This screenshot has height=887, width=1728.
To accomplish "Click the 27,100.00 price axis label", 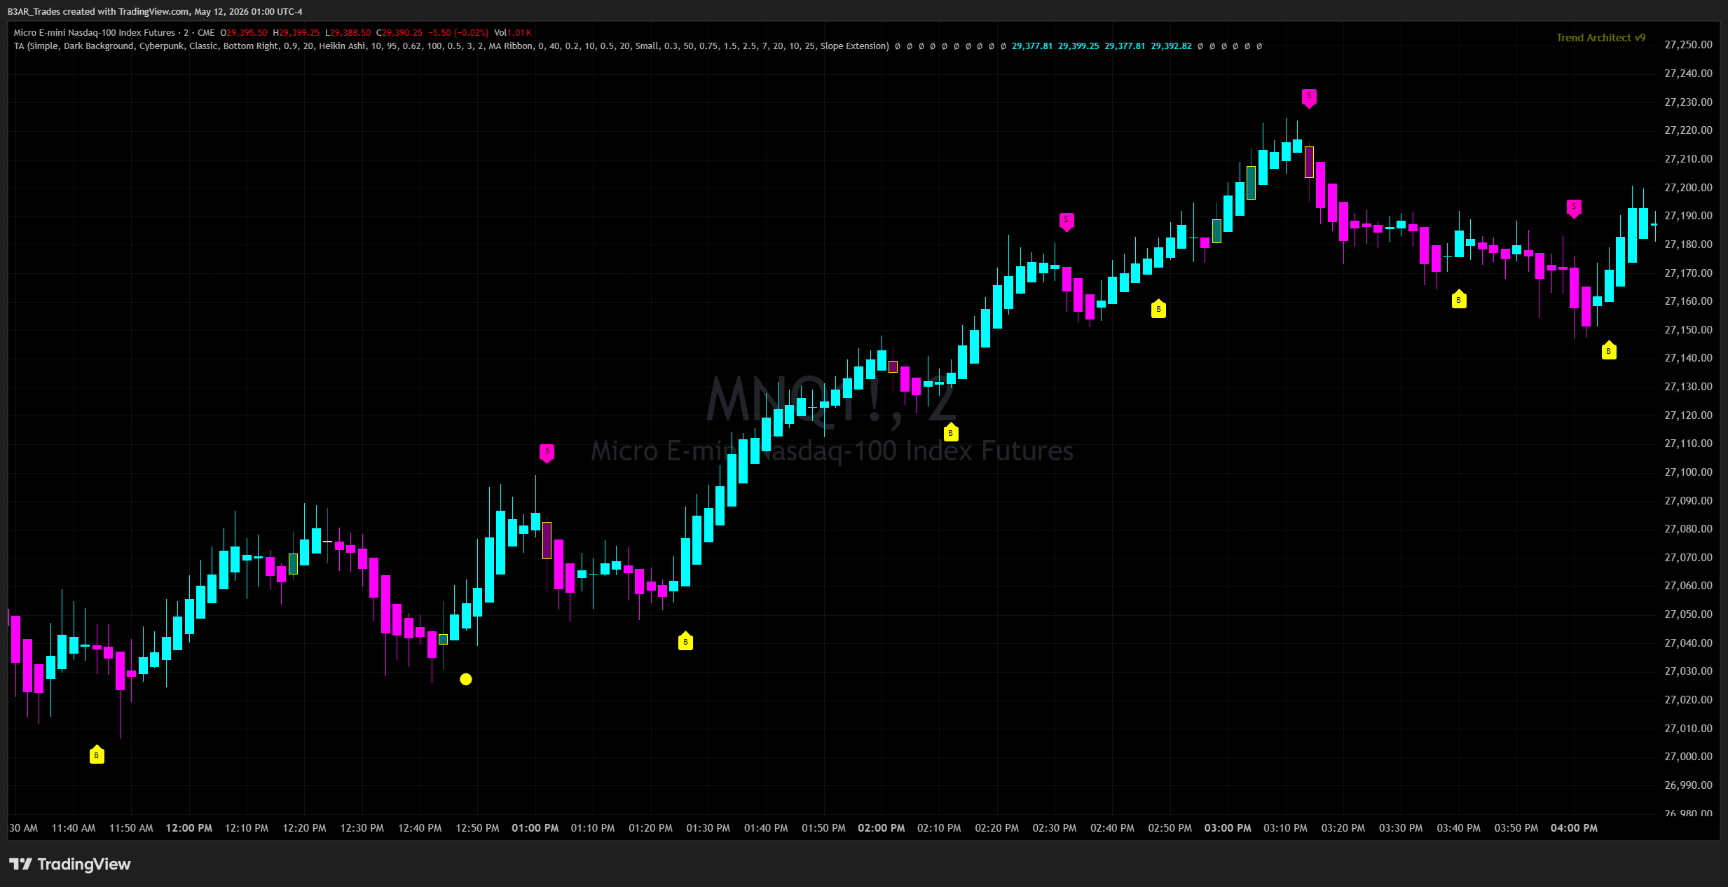I will pos(1688,472).
